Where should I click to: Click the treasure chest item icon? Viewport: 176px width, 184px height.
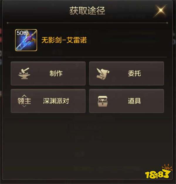pyautogui.click(x=103, y=101)
